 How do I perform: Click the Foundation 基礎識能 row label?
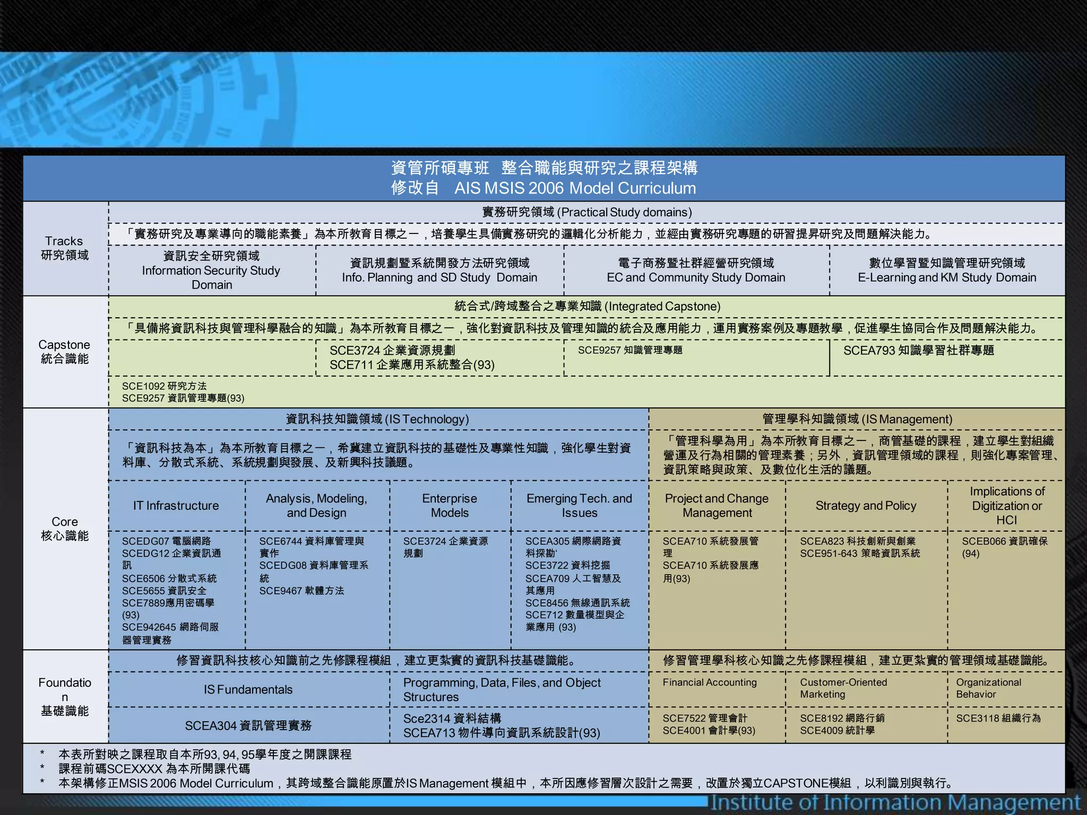(65, 697)
